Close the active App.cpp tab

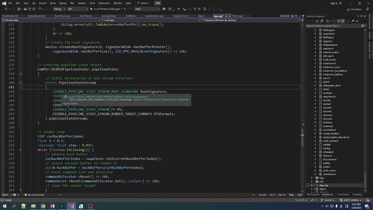pyautogui.click(x=230, y=16)
